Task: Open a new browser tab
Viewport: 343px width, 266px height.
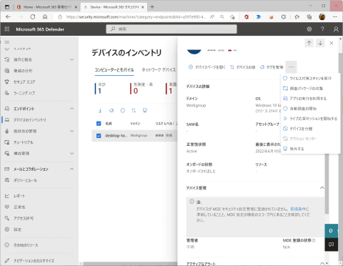Action: [152, 7]
